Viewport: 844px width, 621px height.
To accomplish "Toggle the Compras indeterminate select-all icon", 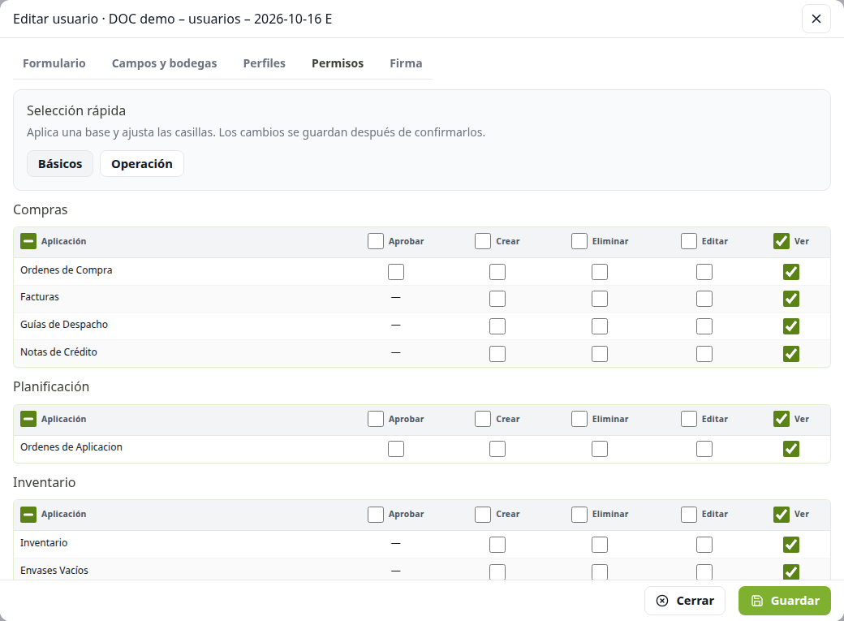I will point(28,241).
